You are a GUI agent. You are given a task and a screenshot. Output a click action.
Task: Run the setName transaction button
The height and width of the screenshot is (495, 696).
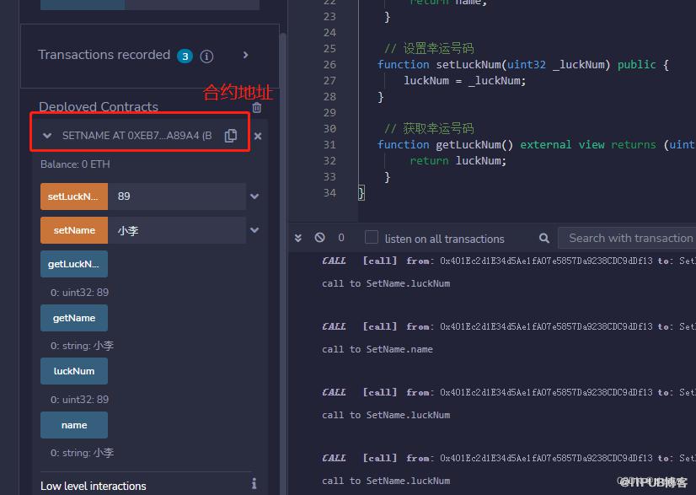[x=74, y=230]
